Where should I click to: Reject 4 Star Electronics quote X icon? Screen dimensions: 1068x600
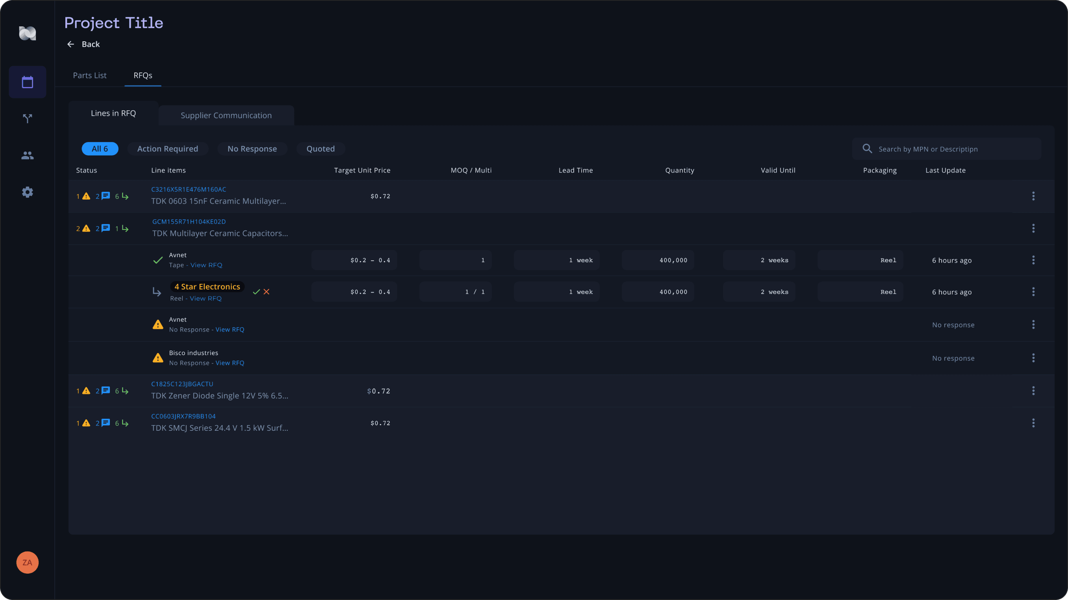point(267,292)
